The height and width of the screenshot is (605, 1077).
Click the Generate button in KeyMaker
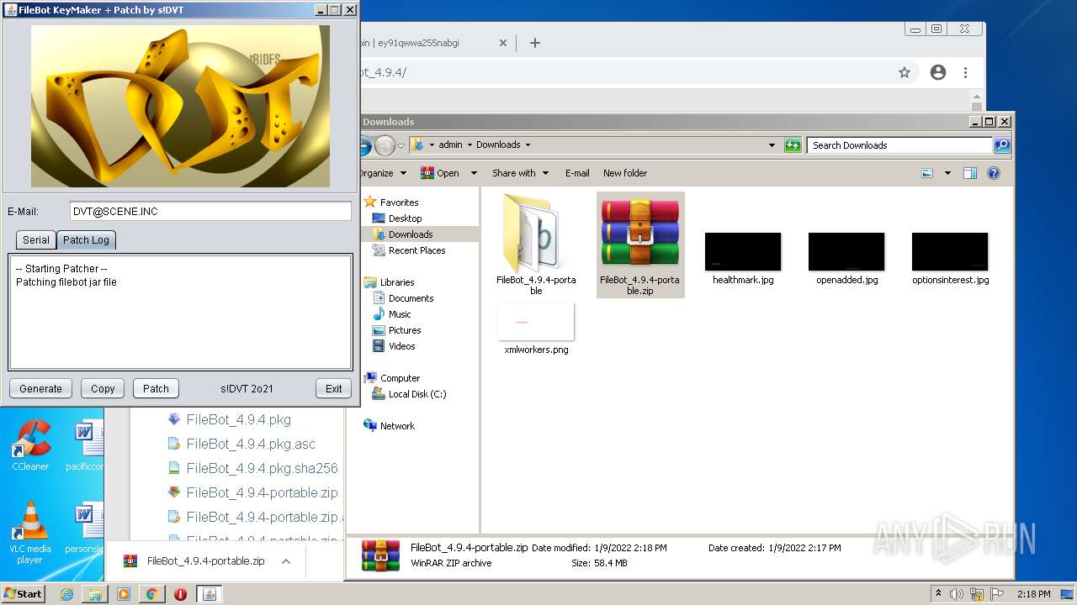[x=40, y=388]
